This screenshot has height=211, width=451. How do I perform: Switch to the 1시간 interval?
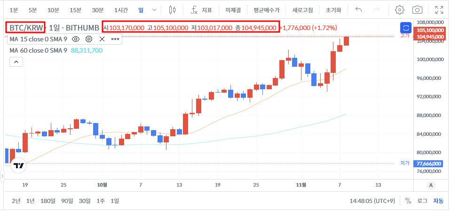click(x=120, y=10)
